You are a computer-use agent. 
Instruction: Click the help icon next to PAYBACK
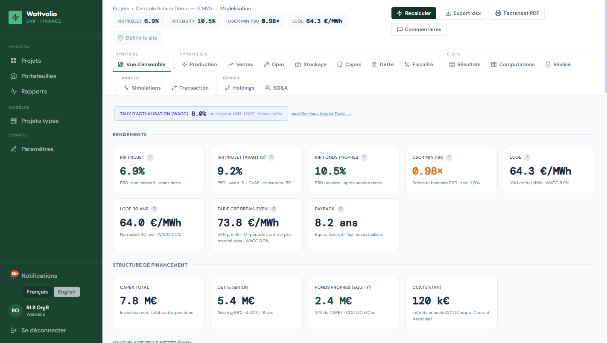(x=341, y=209)
